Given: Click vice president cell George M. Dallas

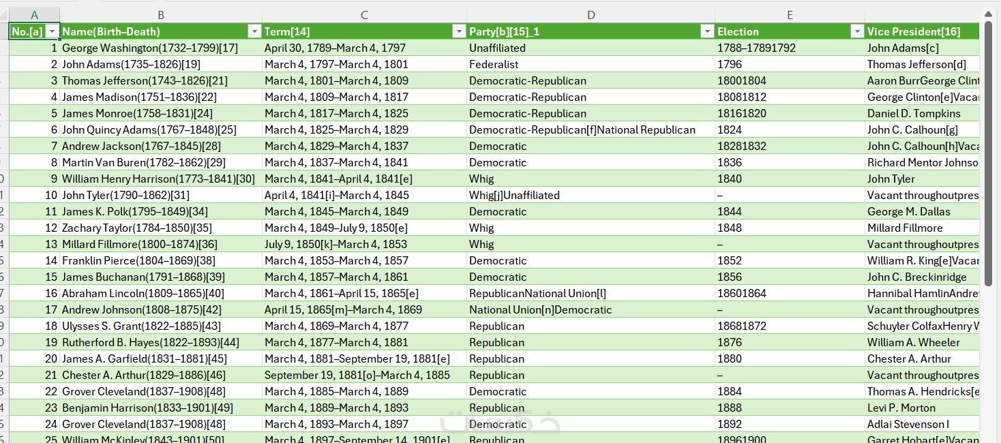Looking at the screenshot, I should click(922, 211).
